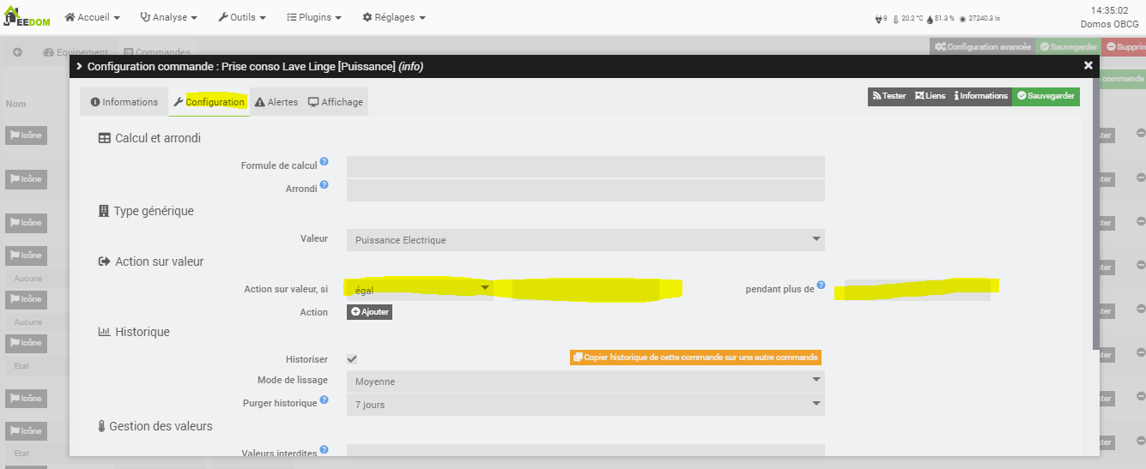Screen dimensions: 1146x469
Task: Click the Formule de calcul input field
Action: tap(585, 166)
